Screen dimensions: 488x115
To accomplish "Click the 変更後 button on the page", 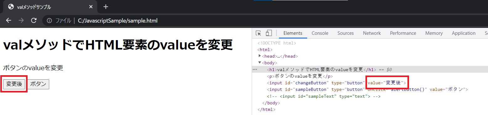I will click(14, 84).
